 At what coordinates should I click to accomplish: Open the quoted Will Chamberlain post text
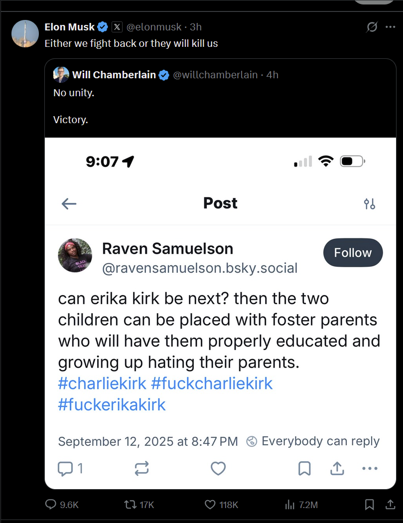[74, 106]
